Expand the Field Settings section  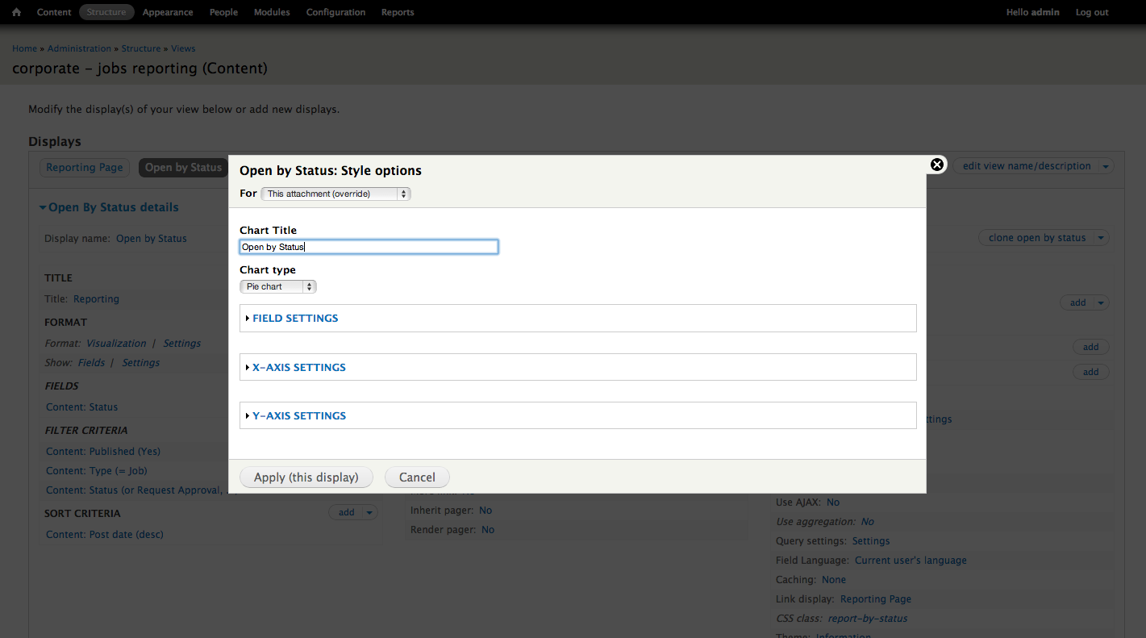pyautogui.click(x=295, y=319)
